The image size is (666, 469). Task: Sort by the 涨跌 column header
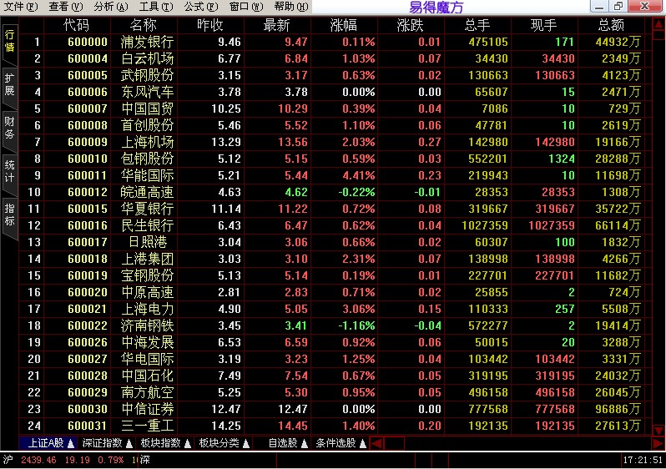click(x=410, y=25)
